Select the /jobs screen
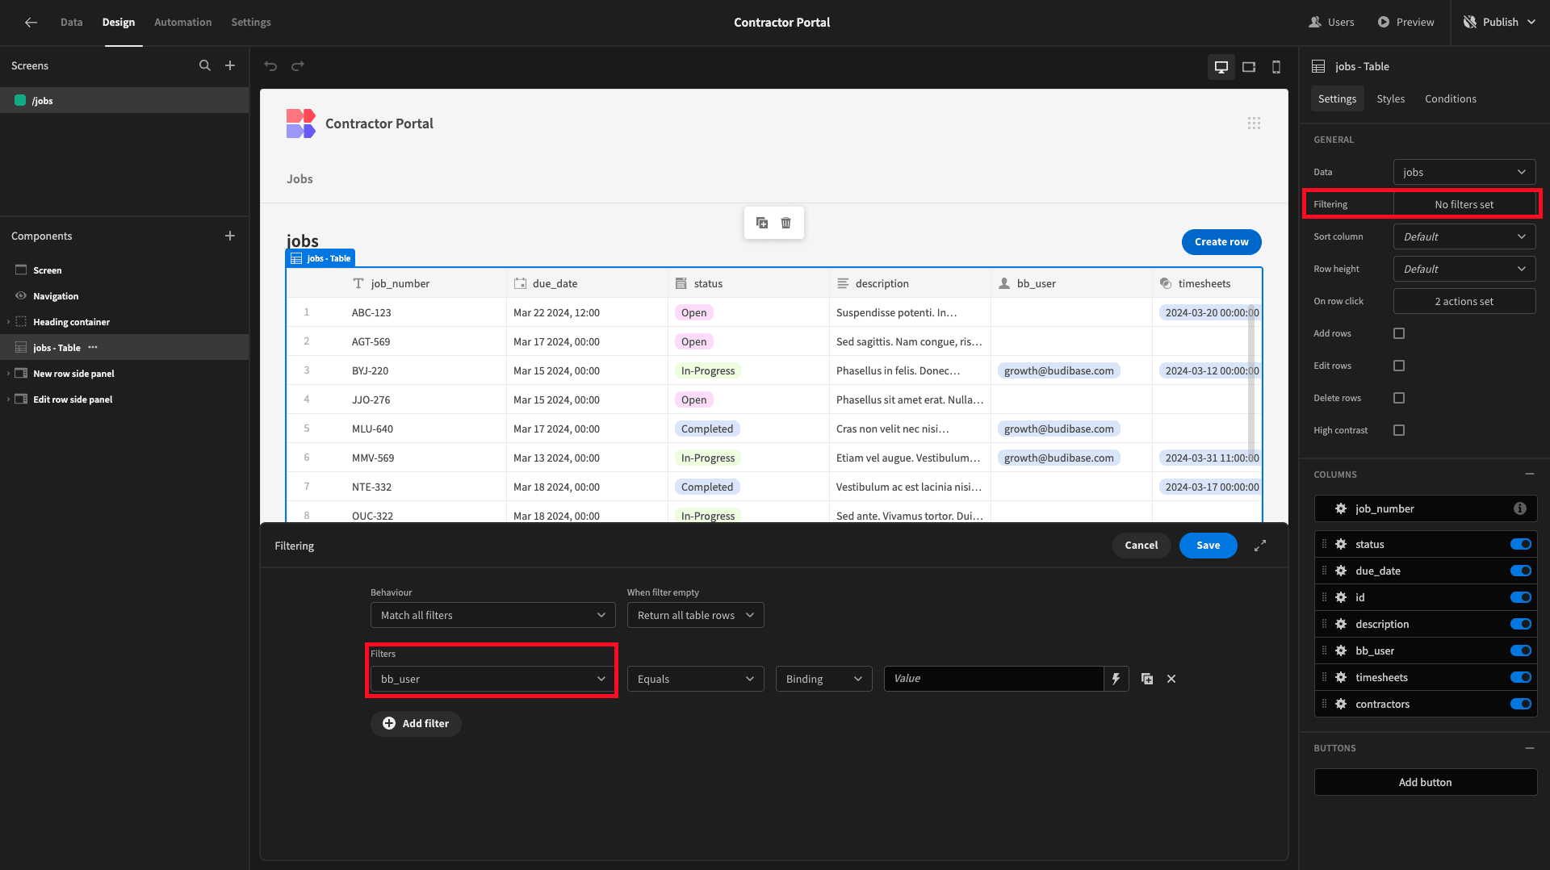Image resolution: width=1550 pixels, height=870 pixels. point(124,100)
